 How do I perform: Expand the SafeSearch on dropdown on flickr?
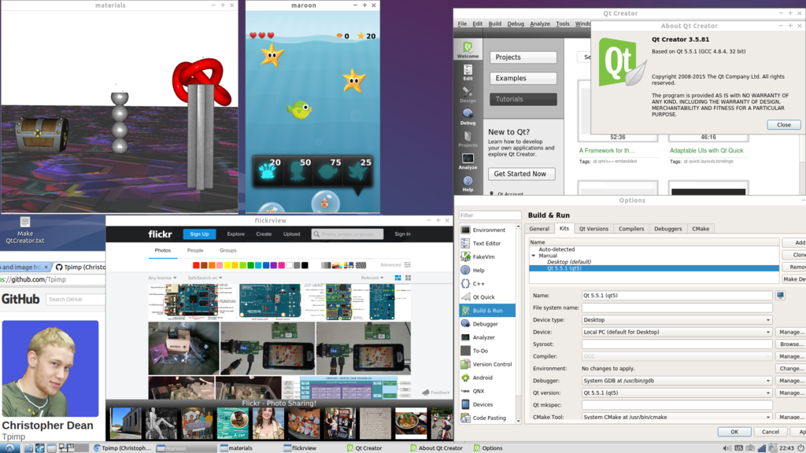[205, 278]
